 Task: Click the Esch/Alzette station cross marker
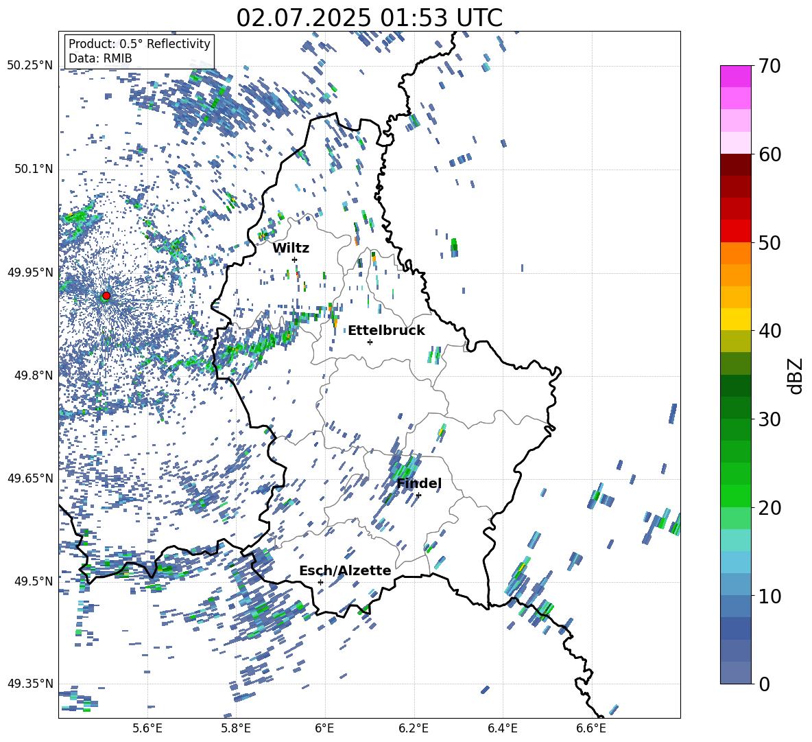[320, 582]
